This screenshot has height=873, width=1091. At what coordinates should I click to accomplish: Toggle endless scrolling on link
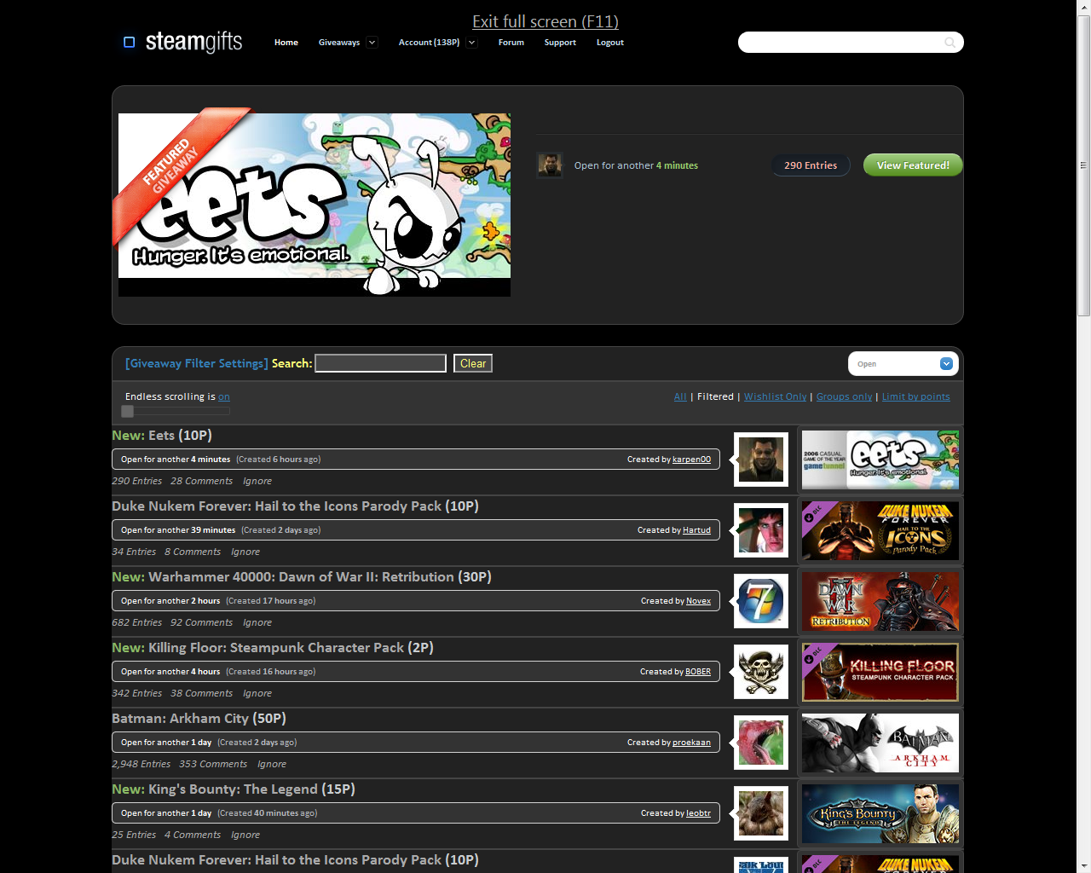click(x=224, y=397)
